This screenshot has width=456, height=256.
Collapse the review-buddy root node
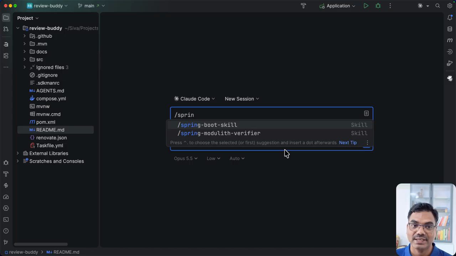[x=17, y=28]
